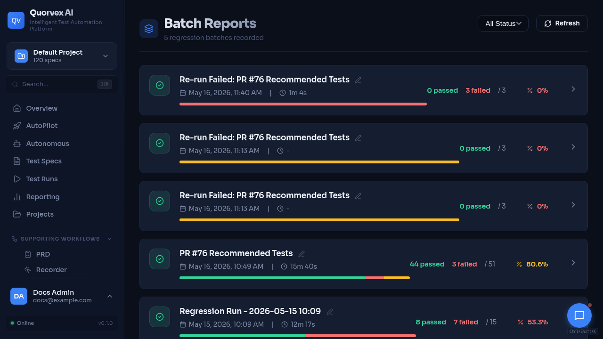
Task: Click '1m 4s' duration text
Action: tap(298, 93)
